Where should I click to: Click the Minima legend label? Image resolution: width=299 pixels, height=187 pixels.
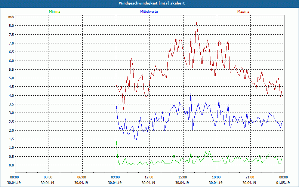click(55, 12)
